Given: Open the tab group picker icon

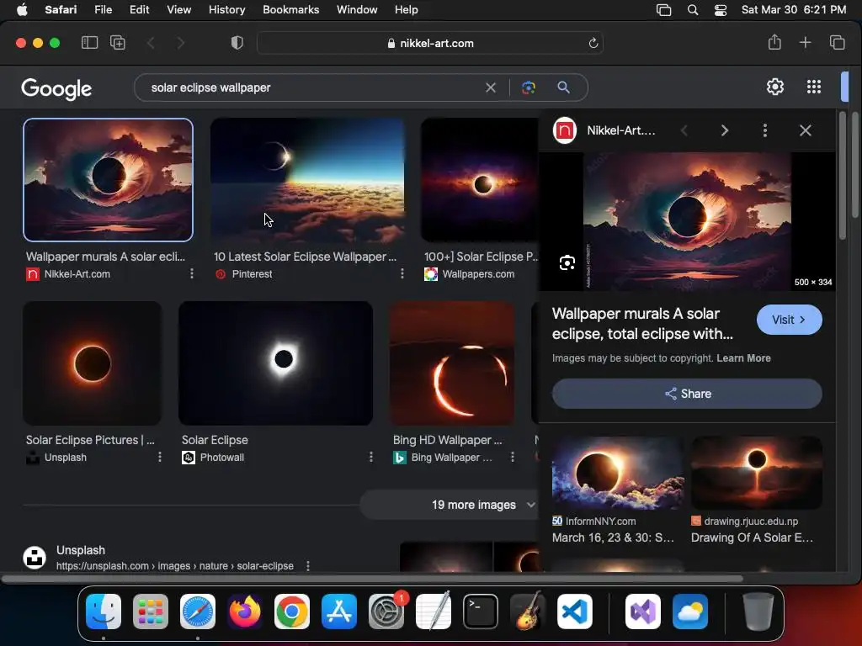Looking at the screenshot, I should click(118, 43).
